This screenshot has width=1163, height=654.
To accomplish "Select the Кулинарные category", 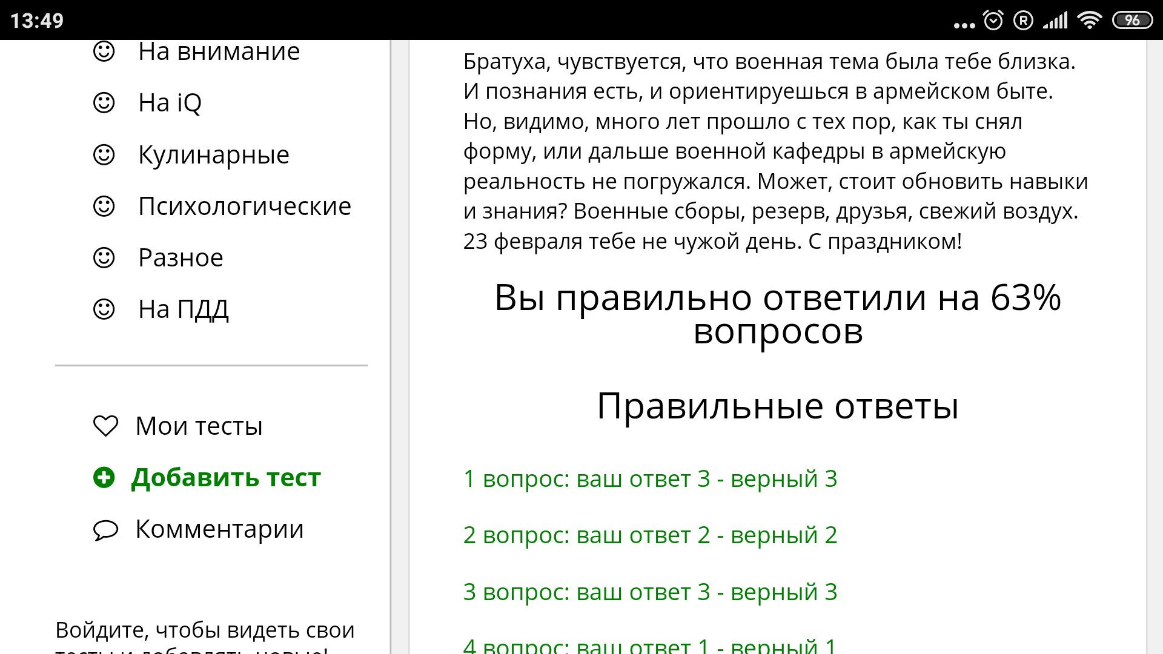I will pos(214,155).
